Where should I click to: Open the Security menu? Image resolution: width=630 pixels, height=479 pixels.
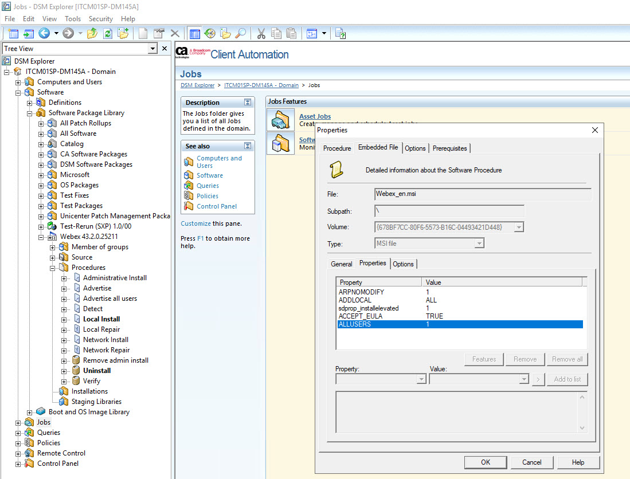click(x=100, y=19)
